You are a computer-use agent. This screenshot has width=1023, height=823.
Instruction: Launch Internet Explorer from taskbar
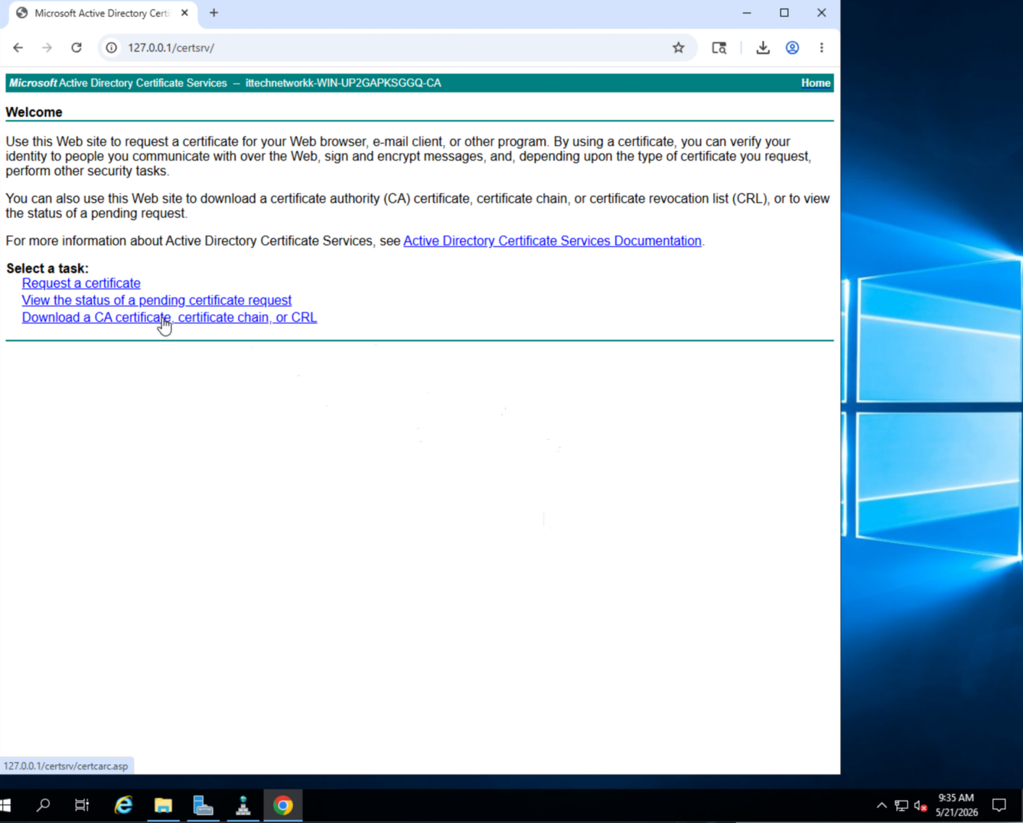[x=124, y=805]
